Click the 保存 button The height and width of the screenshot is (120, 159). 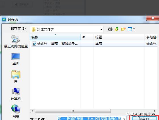coord(144,119)
